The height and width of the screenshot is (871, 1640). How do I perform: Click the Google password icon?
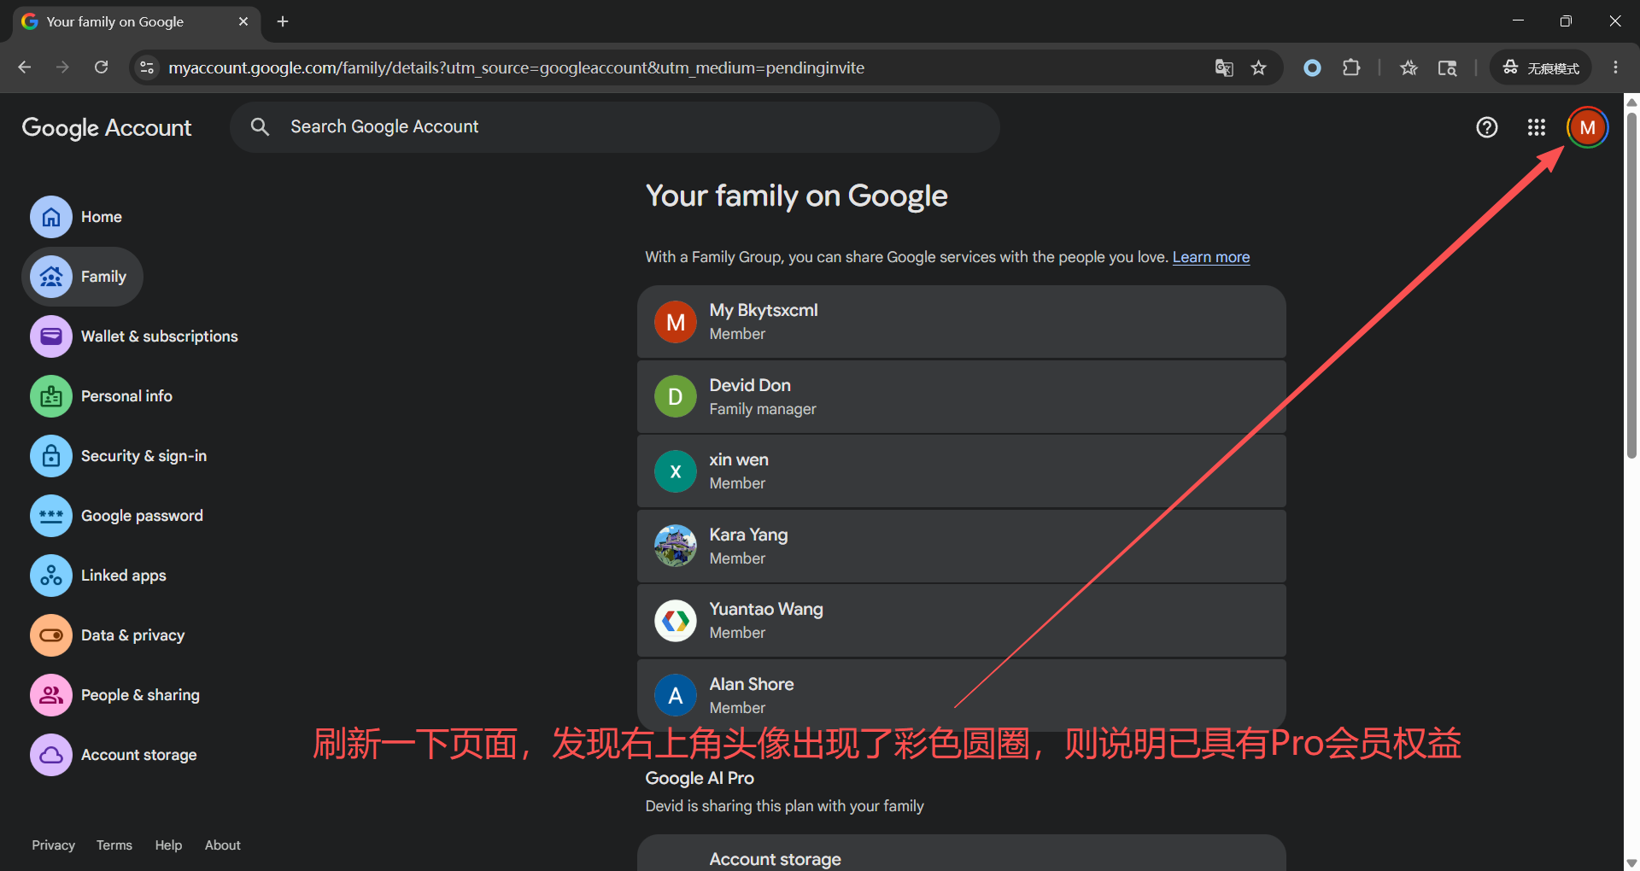(51, 516)
